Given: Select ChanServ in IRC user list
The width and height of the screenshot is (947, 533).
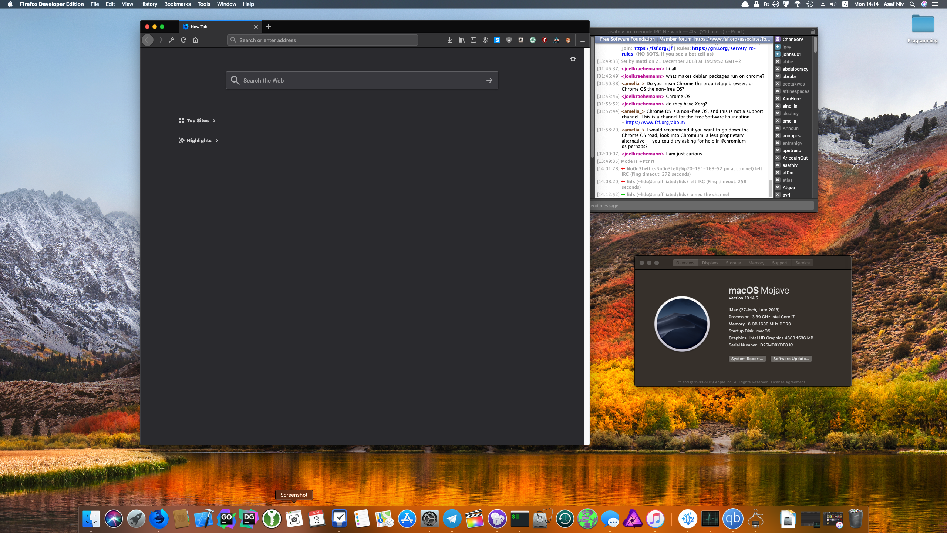Looking at the screenshot, I should click(792, 39).
